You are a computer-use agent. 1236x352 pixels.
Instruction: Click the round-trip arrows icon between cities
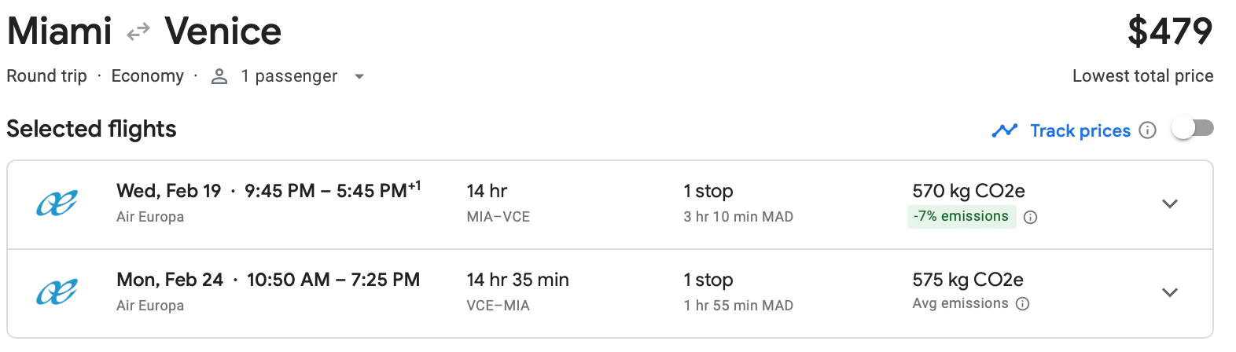coord(138,32)
